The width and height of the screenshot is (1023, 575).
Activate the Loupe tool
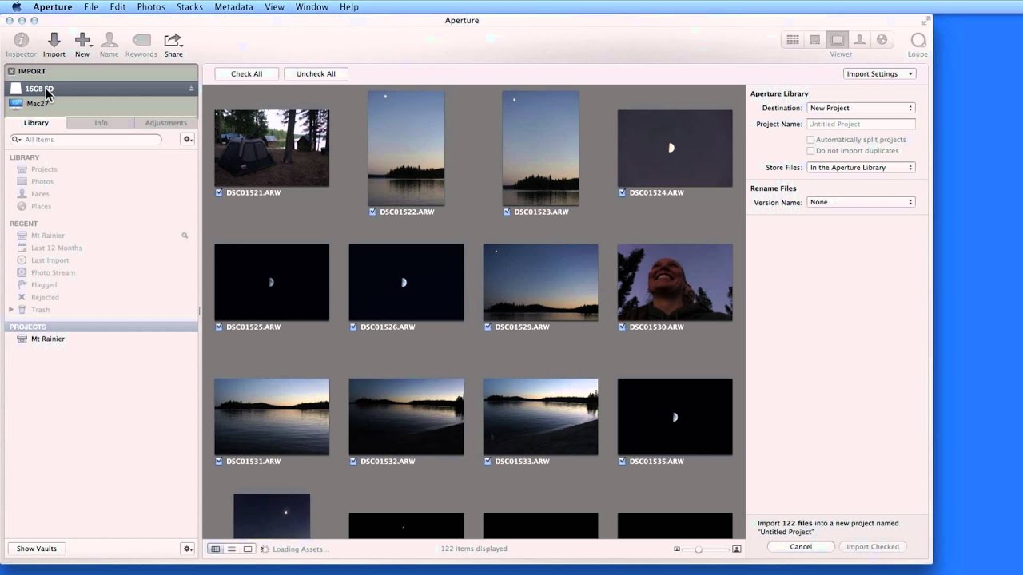(x=918, y=40)
